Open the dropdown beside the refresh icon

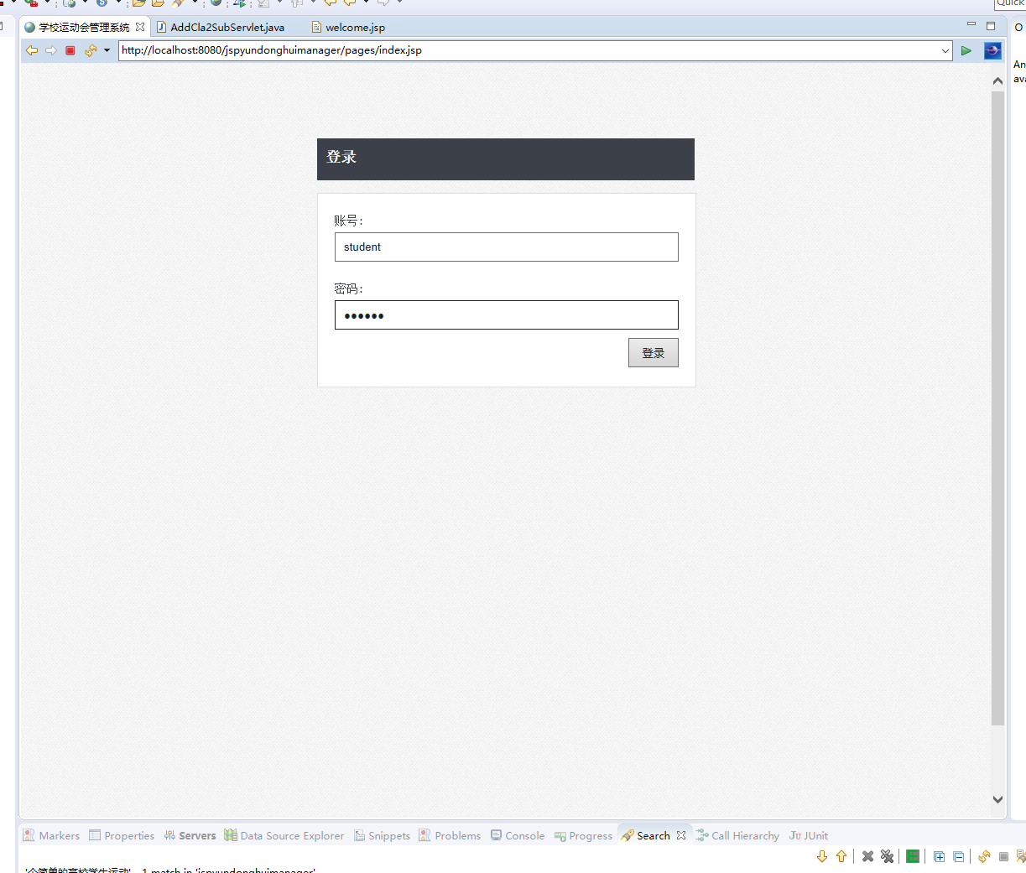click(x=107, y=50)
